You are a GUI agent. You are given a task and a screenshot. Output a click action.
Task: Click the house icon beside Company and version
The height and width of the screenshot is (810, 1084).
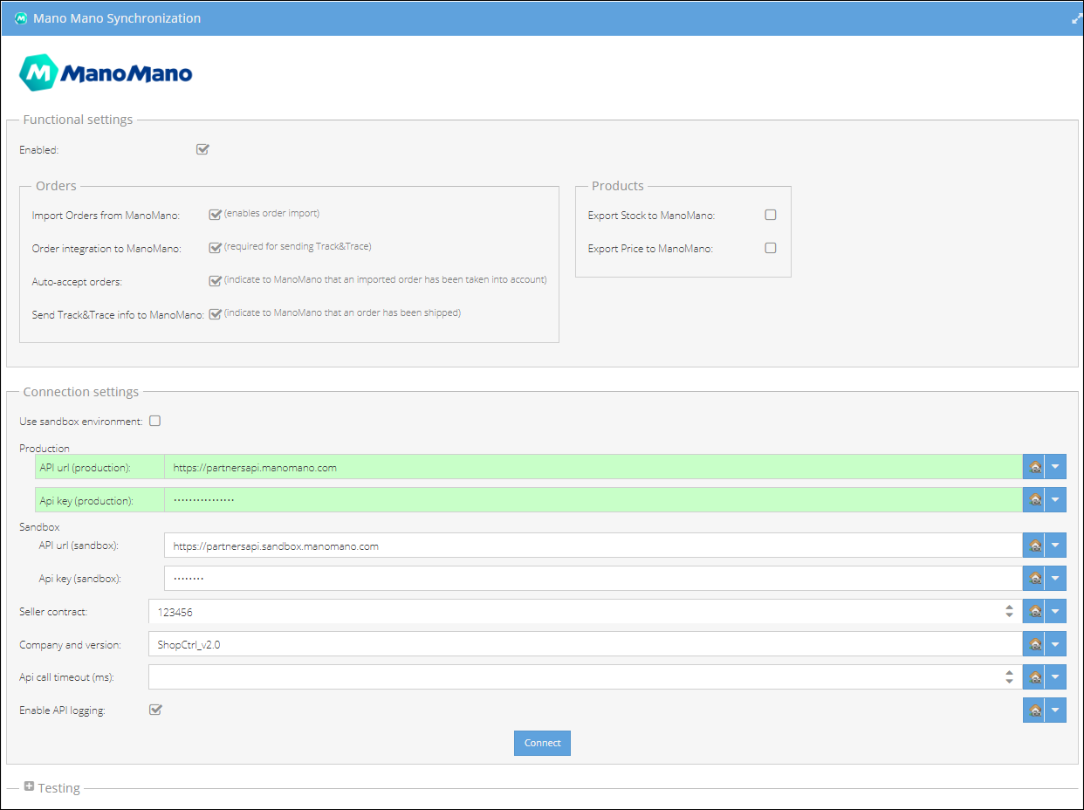pyautogui.click(x=1034, y=644)
